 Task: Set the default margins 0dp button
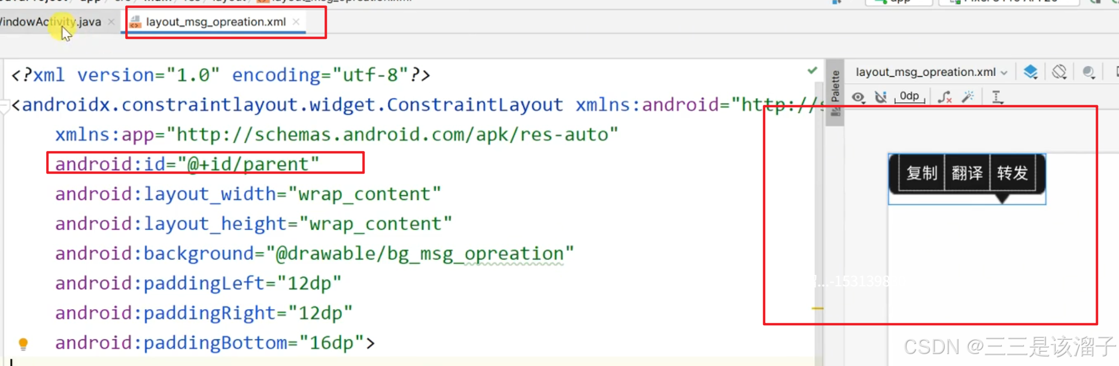909,96
